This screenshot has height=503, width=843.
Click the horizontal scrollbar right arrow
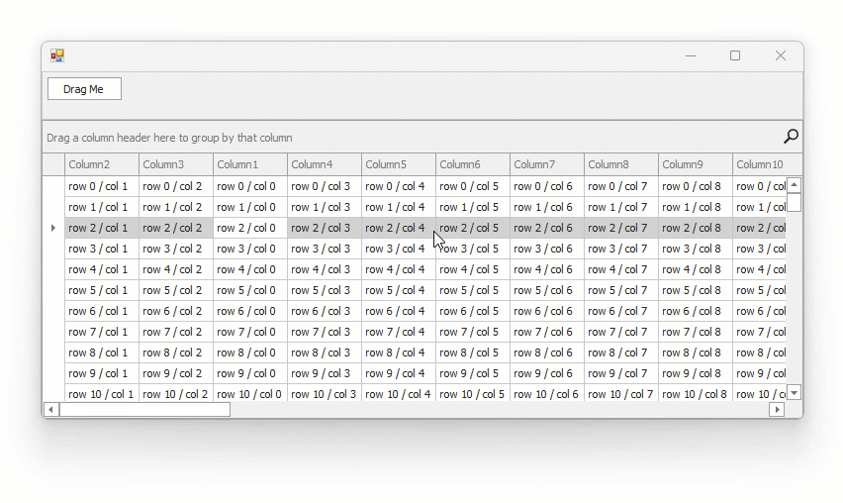tap(777, 409)
